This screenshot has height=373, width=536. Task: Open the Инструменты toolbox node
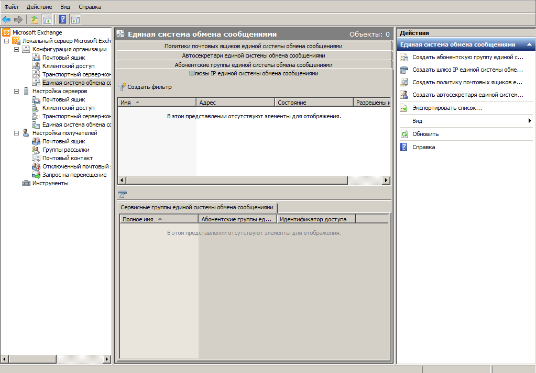pos(50,183)
